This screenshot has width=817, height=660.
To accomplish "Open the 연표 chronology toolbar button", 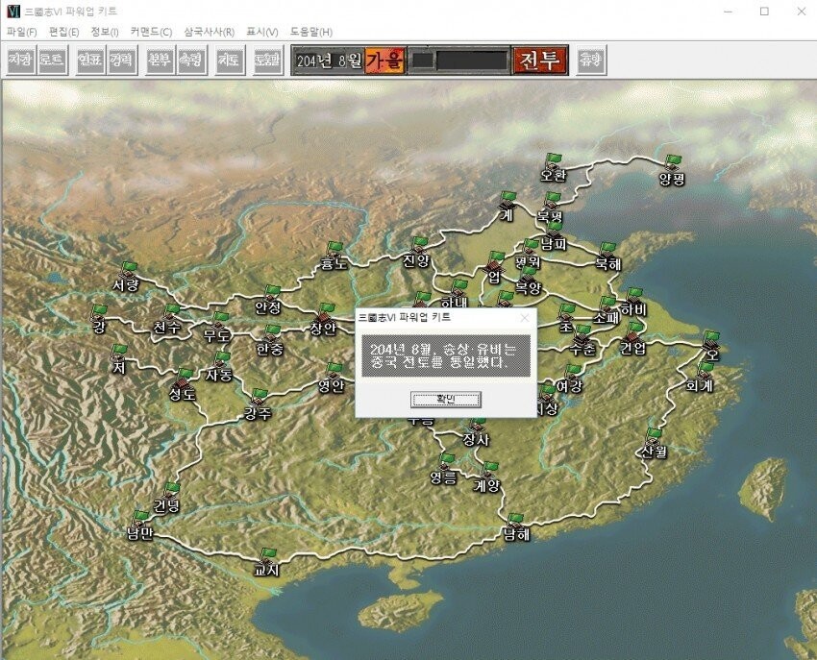I will pos(89,61).
